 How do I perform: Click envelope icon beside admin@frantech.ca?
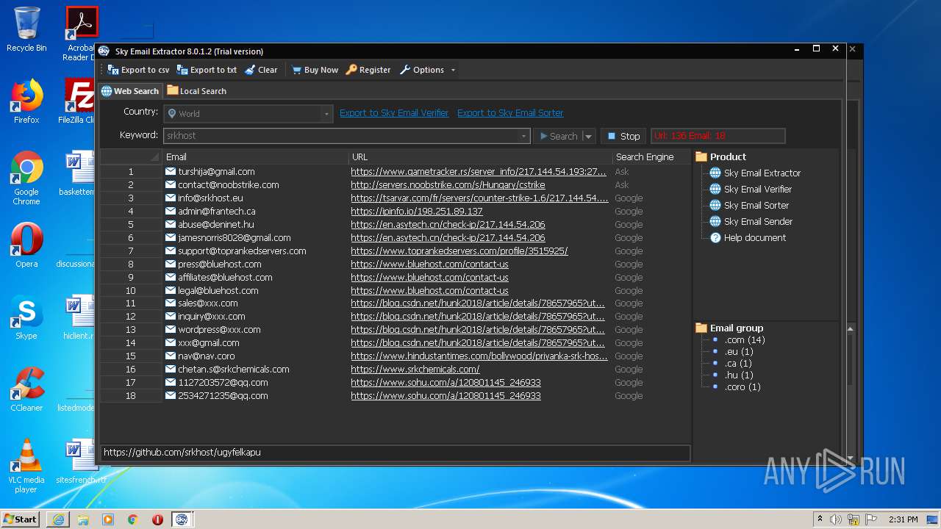[171, 212]
